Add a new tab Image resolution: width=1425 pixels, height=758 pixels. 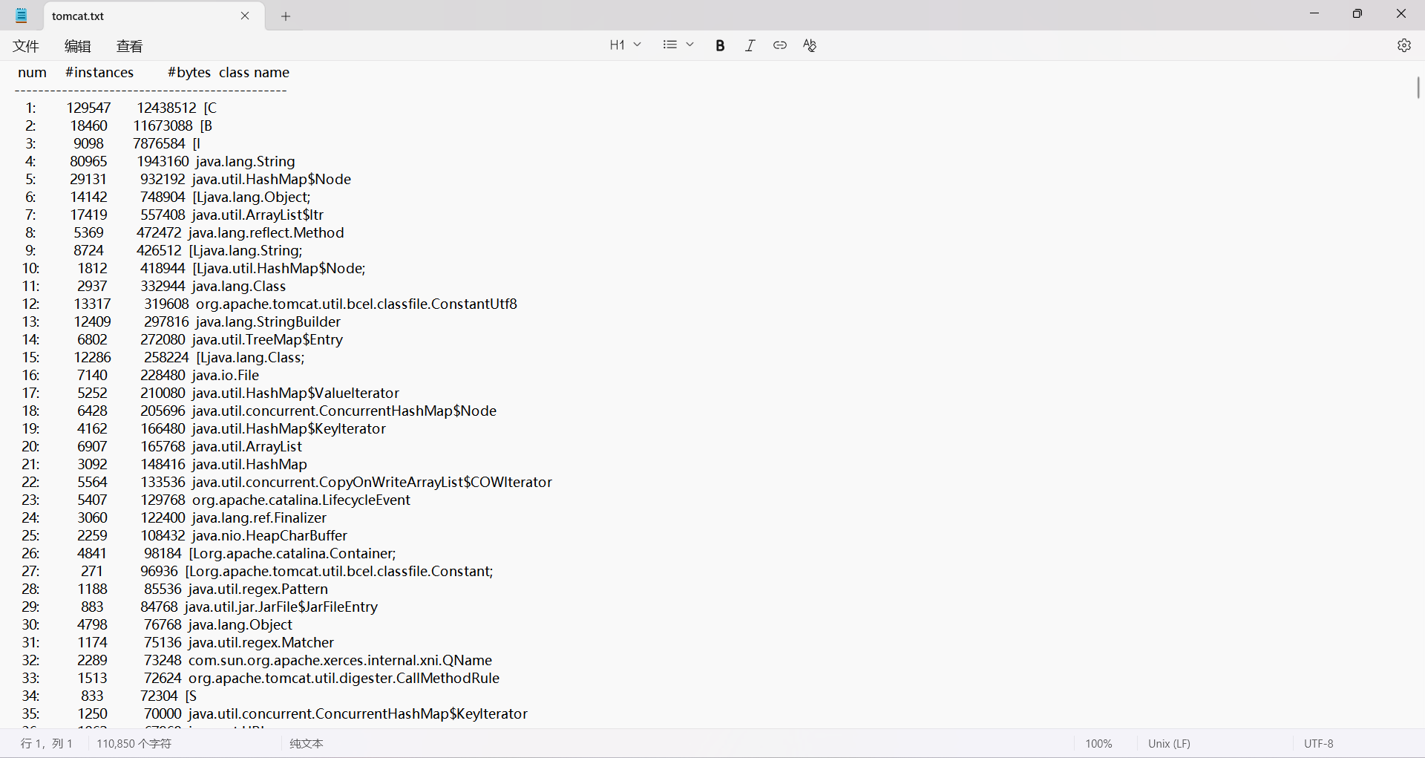[x=286, y=16]
